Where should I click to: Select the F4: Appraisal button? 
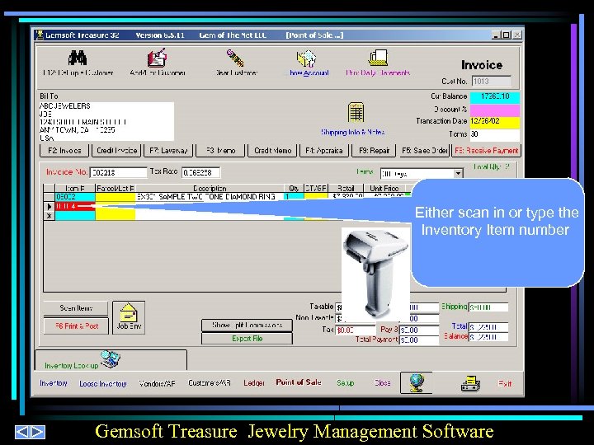click(x=324, y=151)
